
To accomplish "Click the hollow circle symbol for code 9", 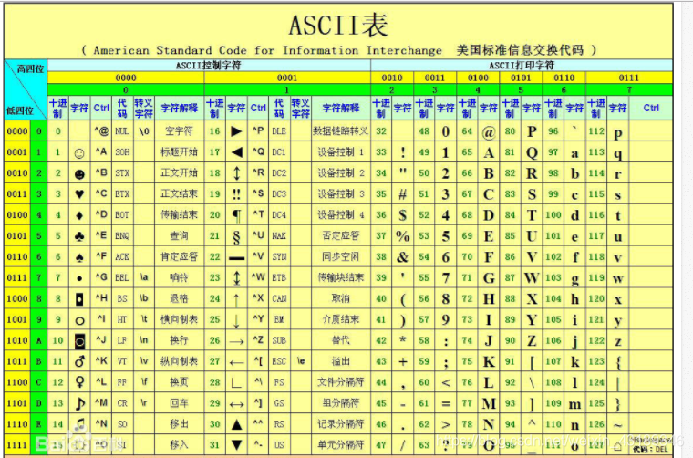I will pyautogui.click(x=79, y=320).
